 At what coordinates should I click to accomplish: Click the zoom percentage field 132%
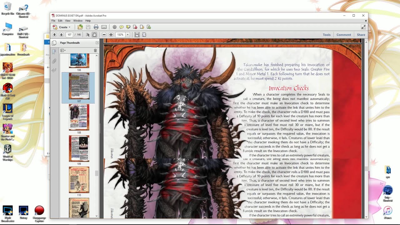pyautogui.click(x=120, y=35)
